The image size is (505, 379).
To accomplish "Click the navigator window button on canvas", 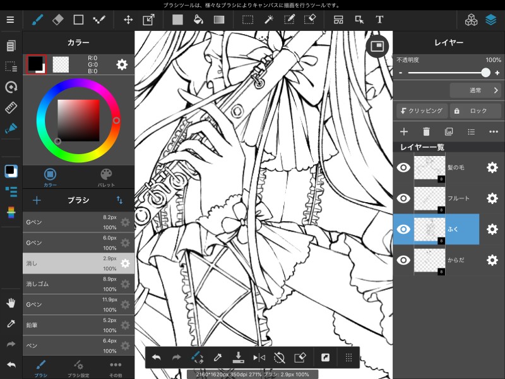I will tap(377, 46).
